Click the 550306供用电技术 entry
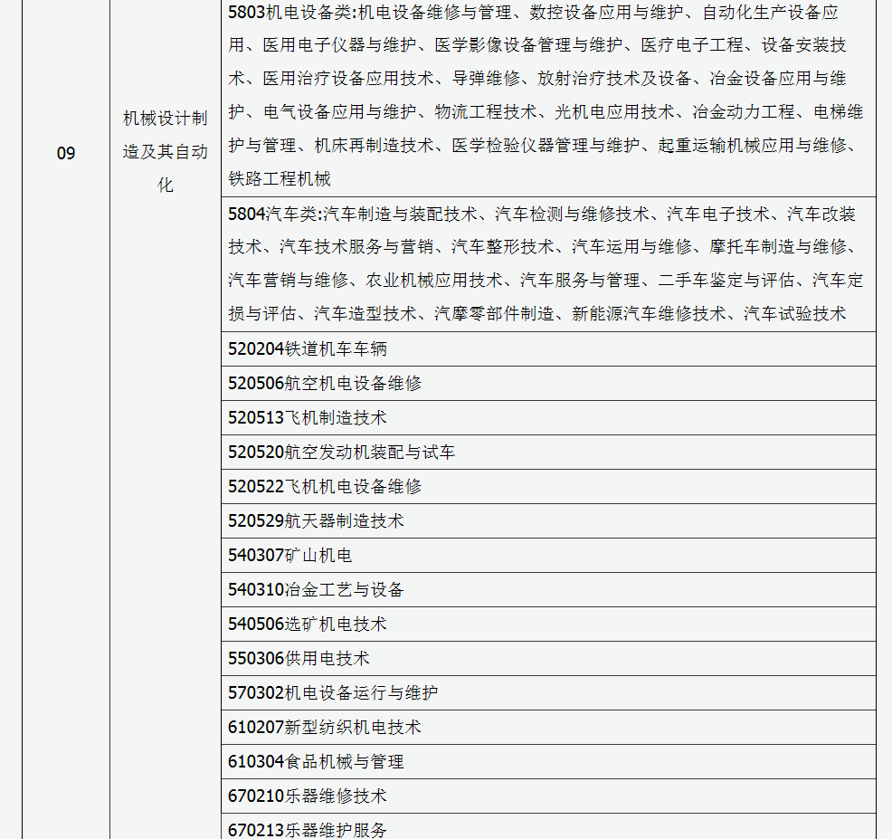 [299, 659]
